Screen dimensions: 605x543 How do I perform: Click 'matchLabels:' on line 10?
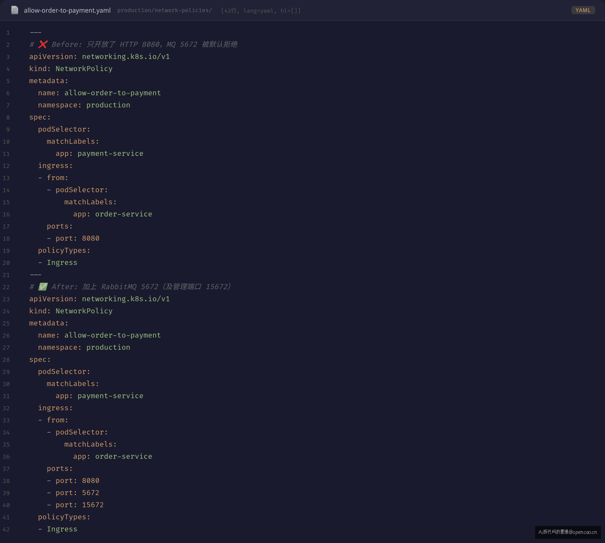click(73, 142)
